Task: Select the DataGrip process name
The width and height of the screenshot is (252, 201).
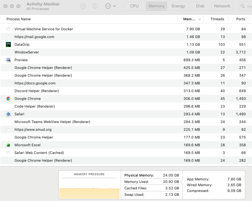Action: tap(22, 44)
